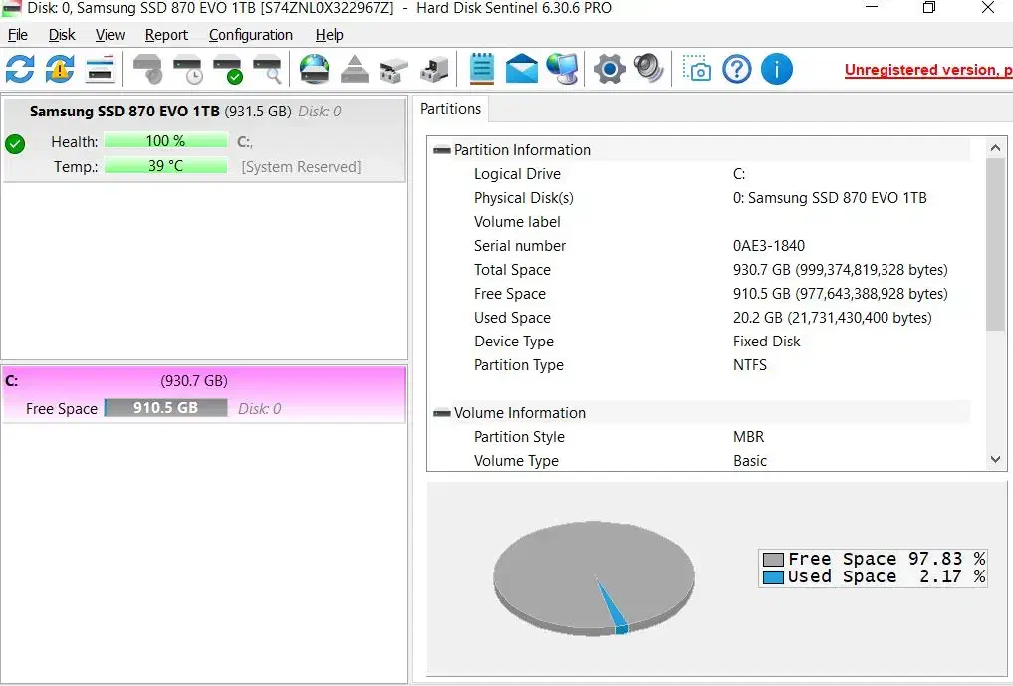Send report by email envelope icon
Screen dimensions: 1013x686
[x=521, y=69]
